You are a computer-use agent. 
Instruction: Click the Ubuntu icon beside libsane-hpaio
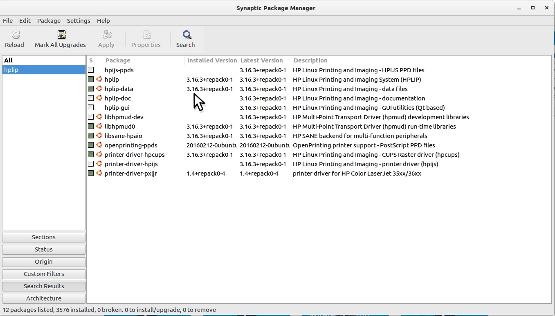[99, 136]
